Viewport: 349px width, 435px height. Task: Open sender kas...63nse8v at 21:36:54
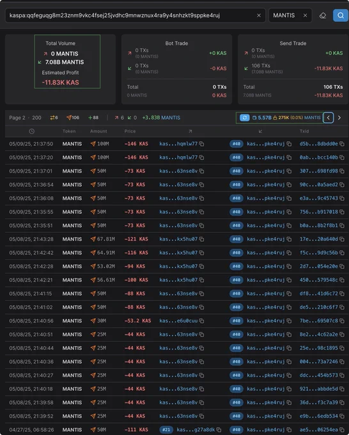(178, 184)
